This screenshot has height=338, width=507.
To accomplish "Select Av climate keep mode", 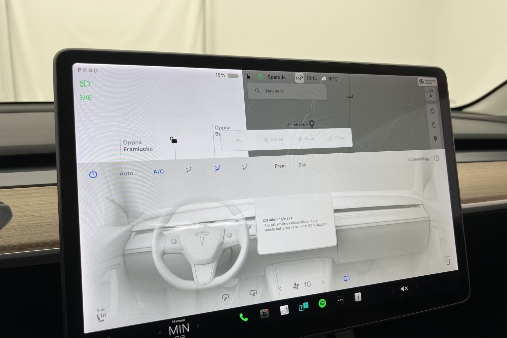I will coord(239,140).
